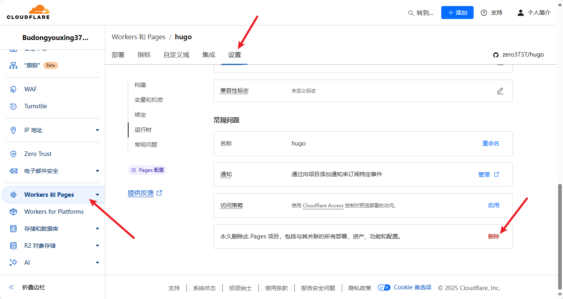Click 系统状态 in the footer
Screen dimensions: 563x299
click(x=204, y=288)
